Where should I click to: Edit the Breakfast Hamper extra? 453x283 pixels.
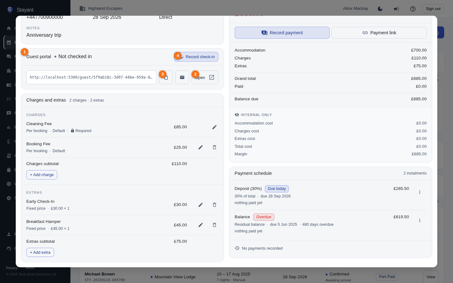point(201,225)
